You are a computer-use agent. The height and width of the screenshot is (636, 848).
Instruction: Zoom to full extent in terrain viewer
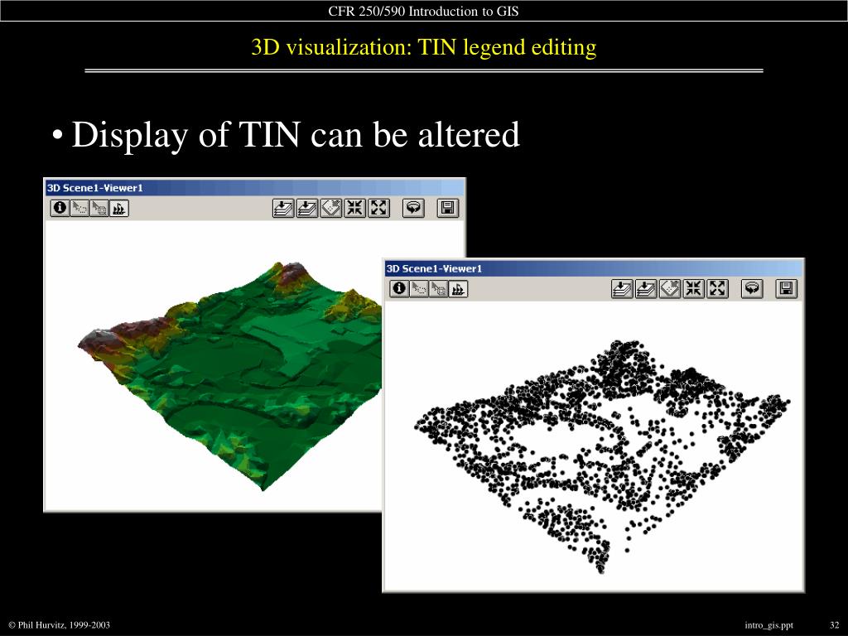(x=283, y=208)
